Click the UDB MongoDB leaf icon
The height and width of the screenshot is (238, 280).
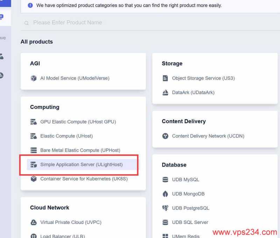point(166,194)
